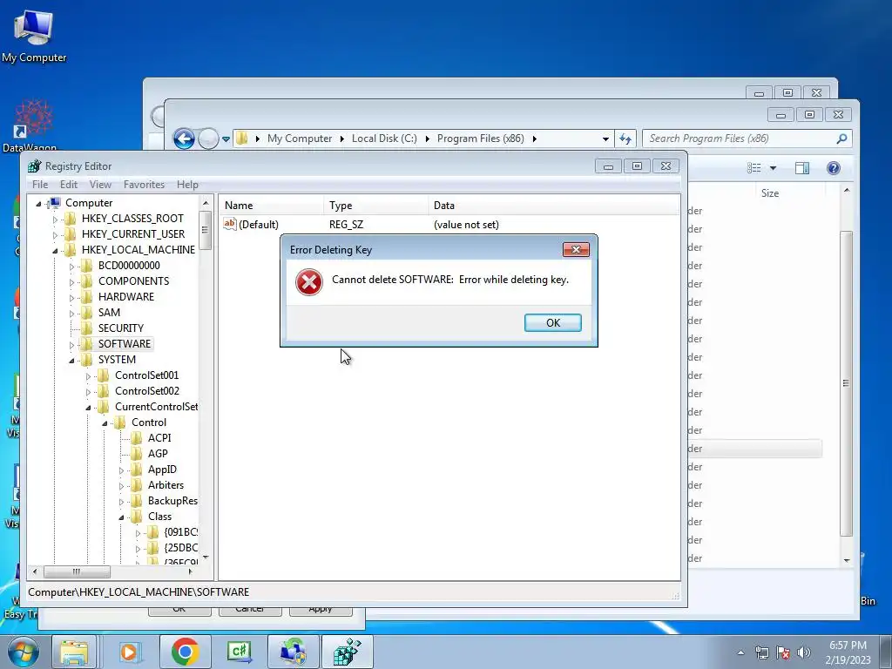The image size is (892, 669).
Task: Open Explorer address bar history dropdown
Action: [x=605, y=139]
